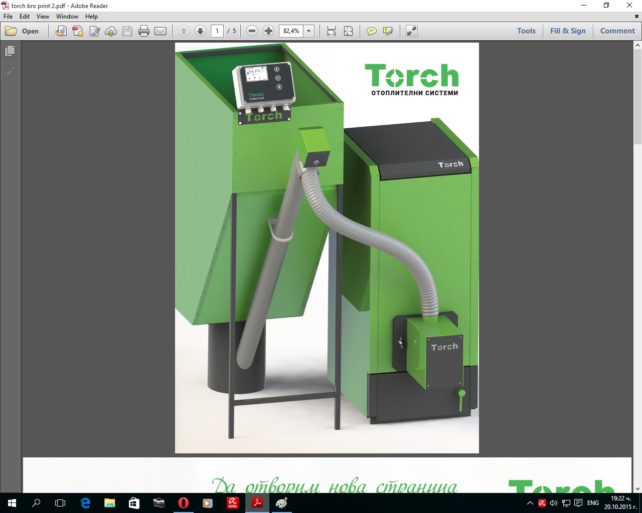Click the Zoom in plus icon
The height and width of the screenshot is (513, 642).
coord(268,31)
